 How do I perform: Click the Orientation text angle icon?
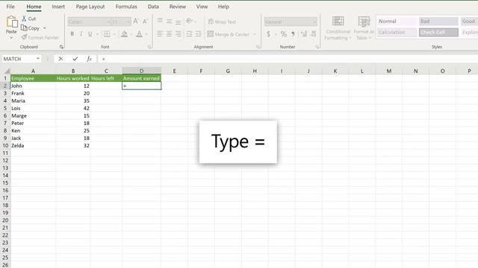coord(189,21)
